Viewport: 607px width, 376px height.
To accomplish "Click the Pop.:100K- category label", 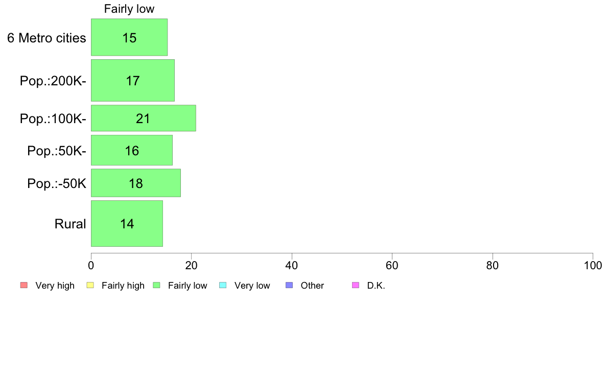I will click(x=53, y=119).
